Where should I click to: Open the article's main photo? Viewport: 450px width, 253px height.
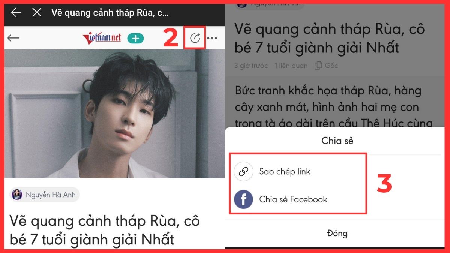[x=114, y=114]
